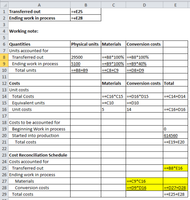Select 'Costs accounted for' cell
190x200 pixels.
pyautogui.click(x=39, y=162)
